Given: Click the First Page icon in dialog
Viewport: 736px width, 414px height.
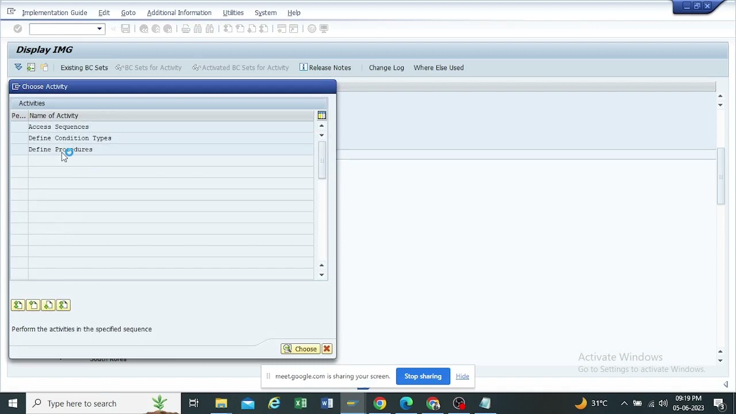Looking at the screenshot, I should (x=18, y=305).
